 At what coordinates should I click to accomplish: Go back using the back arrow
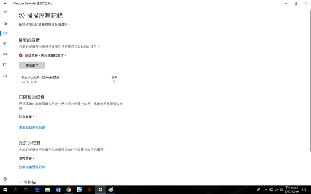pyautogui.click(x=5, y=3)
